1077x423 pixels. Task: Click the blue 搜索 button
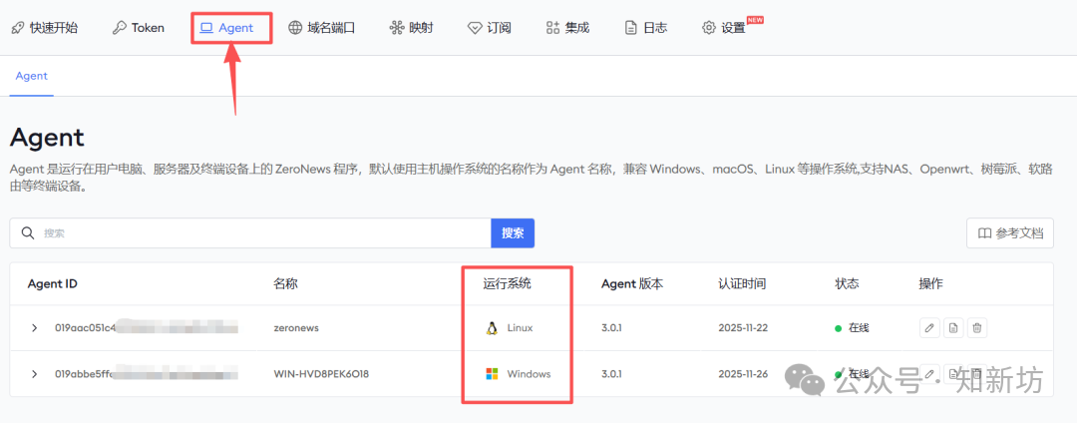point(513,233)
